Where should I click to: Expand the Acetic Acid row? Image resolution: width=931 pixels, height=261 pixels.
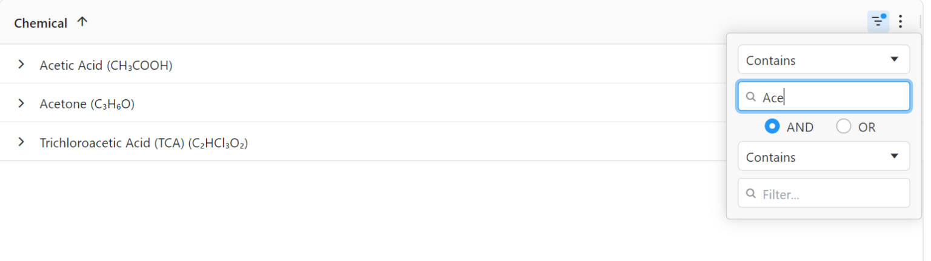(21, 64)
